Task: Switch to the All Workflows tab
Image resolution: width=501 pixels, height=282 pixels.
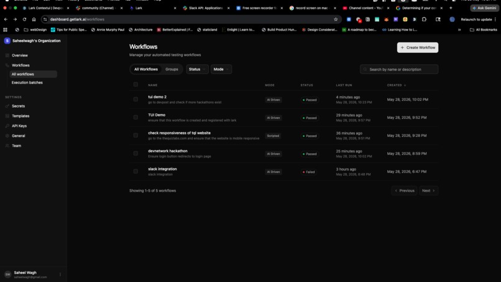Action: click(146, 69)
